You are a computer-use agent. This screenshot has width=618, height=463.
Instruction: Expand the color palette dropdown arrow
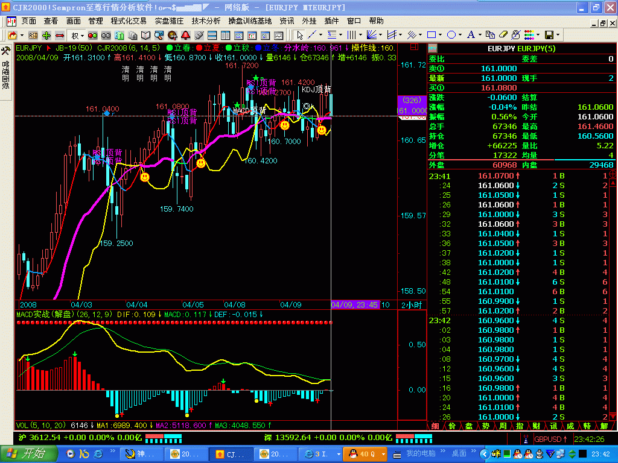tap(538, 36)
